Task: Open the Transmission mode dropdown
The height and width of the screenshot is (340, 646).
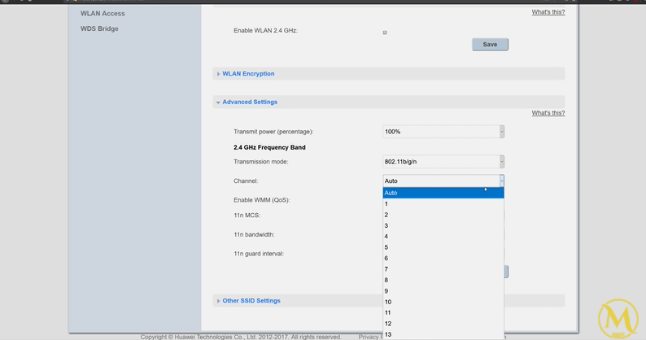Action: tap(443, 162)
